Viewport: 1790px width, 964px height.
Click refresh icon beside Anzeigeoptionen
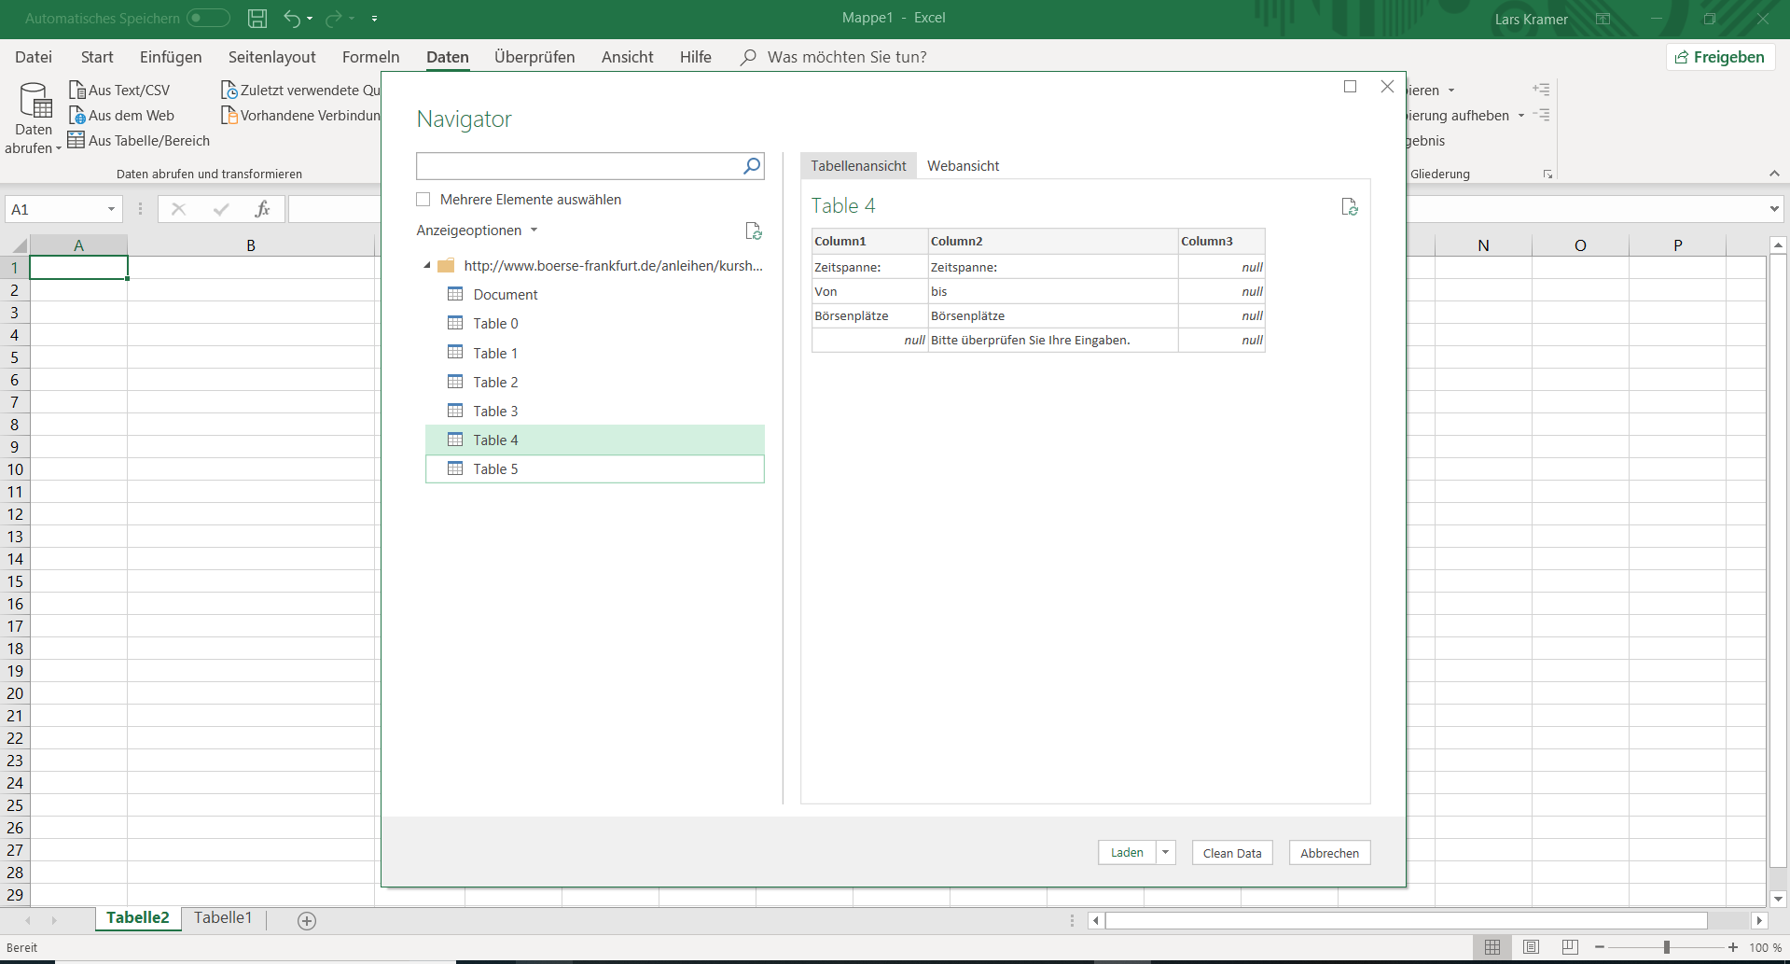[754, 231]
